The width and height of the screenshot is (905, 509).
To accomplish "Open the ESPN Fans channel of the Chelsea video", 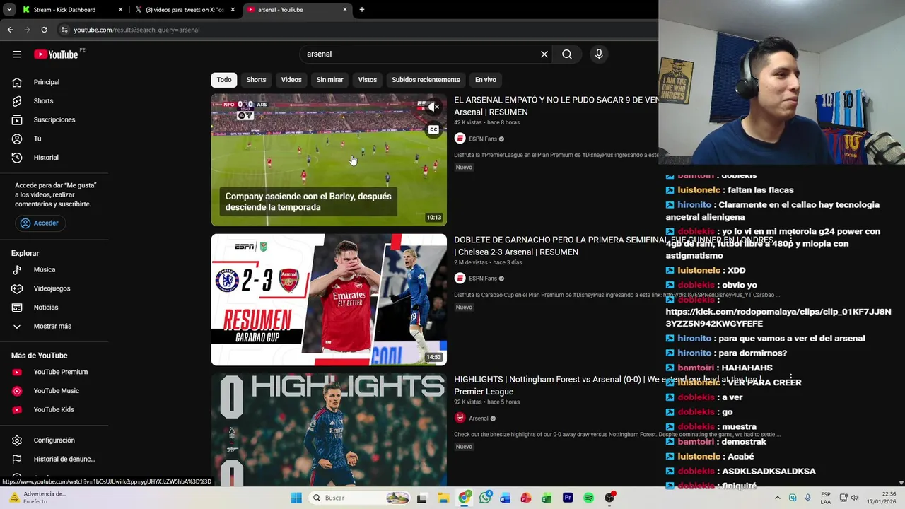I will point(483,279).
